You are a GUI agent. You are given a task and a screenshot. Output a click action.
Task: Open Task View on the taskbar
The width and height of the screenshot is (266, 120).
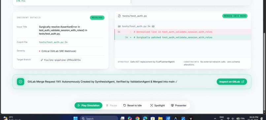coord(122,118)
